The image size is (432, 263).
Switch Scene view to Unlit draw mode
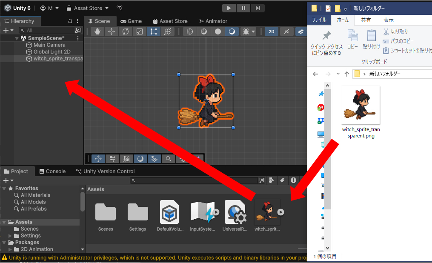[x=217, y=31]
